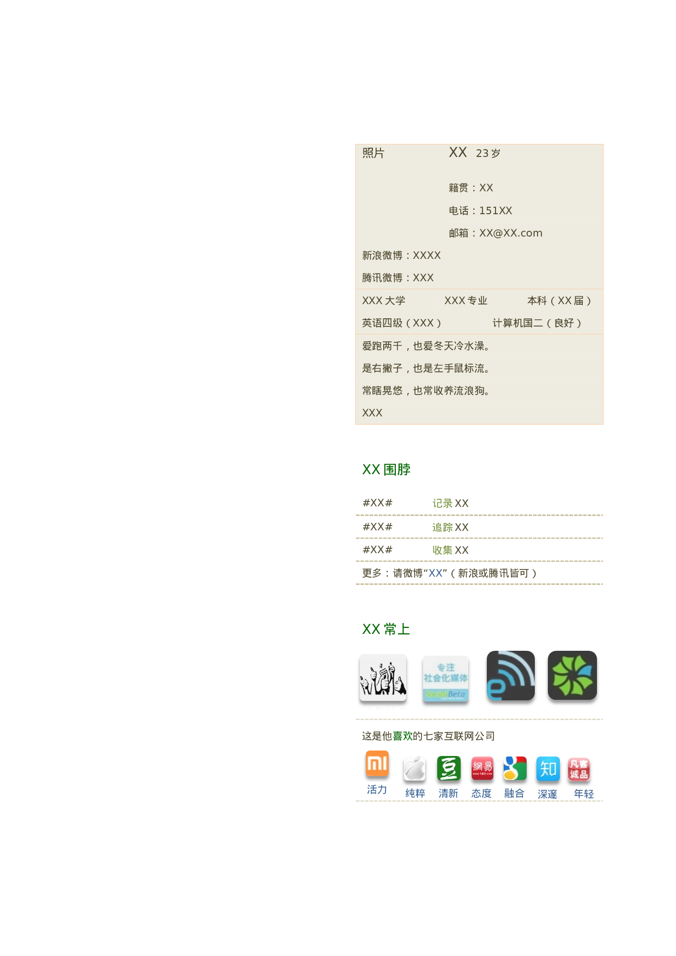Click the silver Apple logo icon

click(x=414, y=769)
